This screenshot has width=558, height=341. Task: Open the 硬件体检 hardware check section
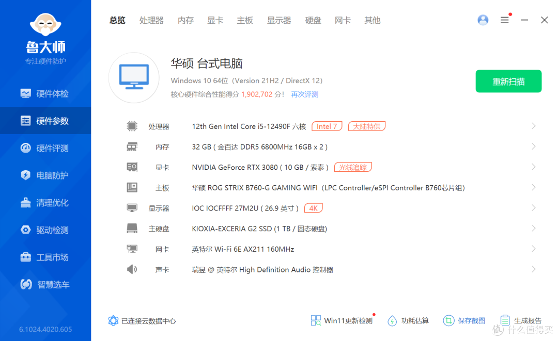(x=45, y=94)
